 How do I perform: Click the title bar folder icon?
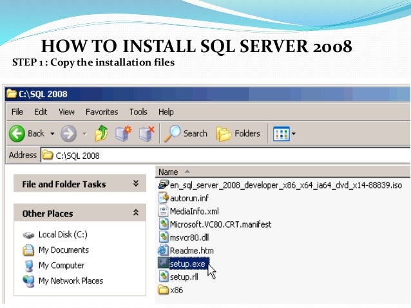point(12,93)
